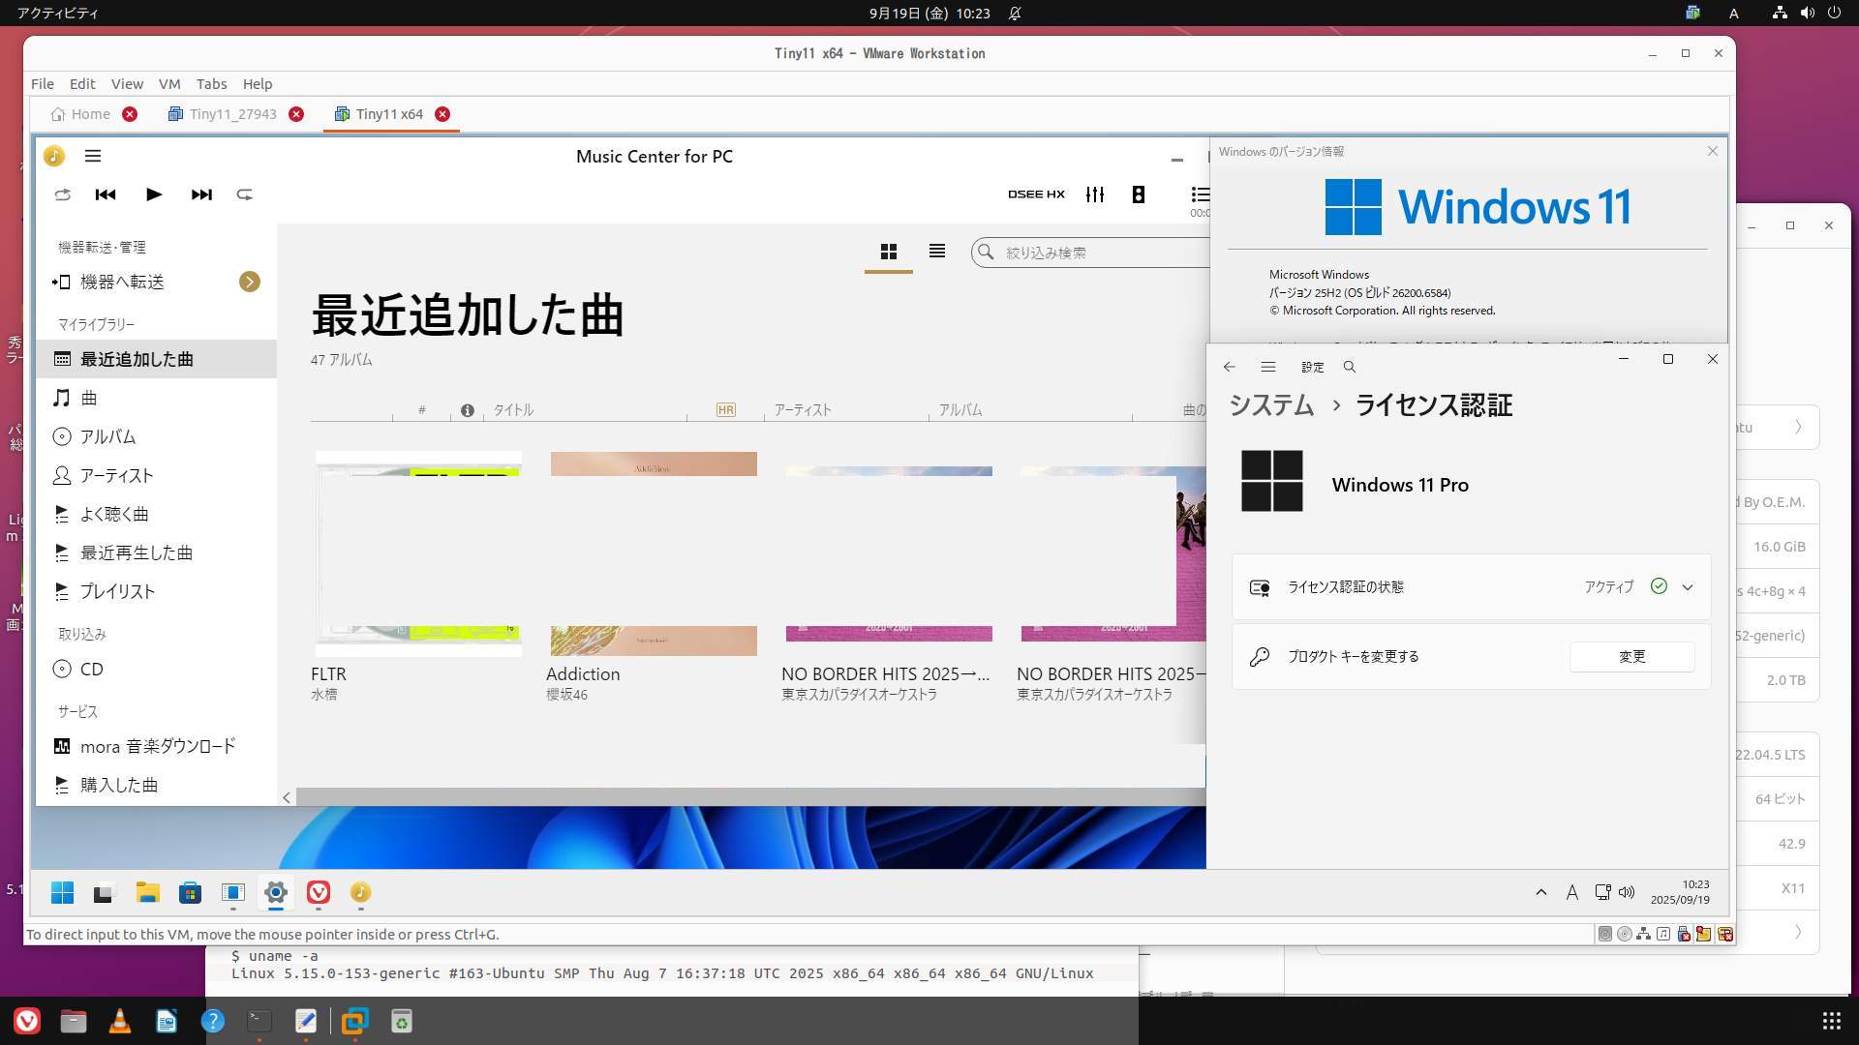
Task: Switch to Tiny11_27943 tab
Action: tap(232, 114)
